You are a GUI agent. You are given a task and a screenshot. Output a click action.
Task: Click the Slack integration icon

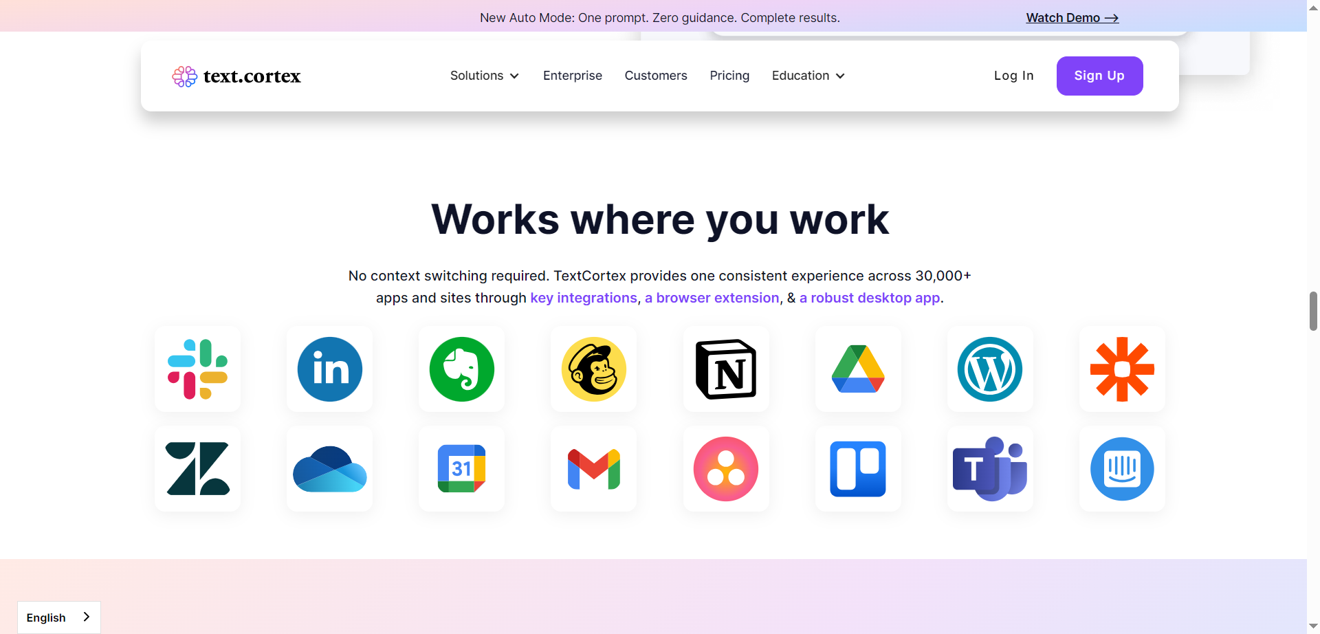pyautogui.click(x=198, y=369)
